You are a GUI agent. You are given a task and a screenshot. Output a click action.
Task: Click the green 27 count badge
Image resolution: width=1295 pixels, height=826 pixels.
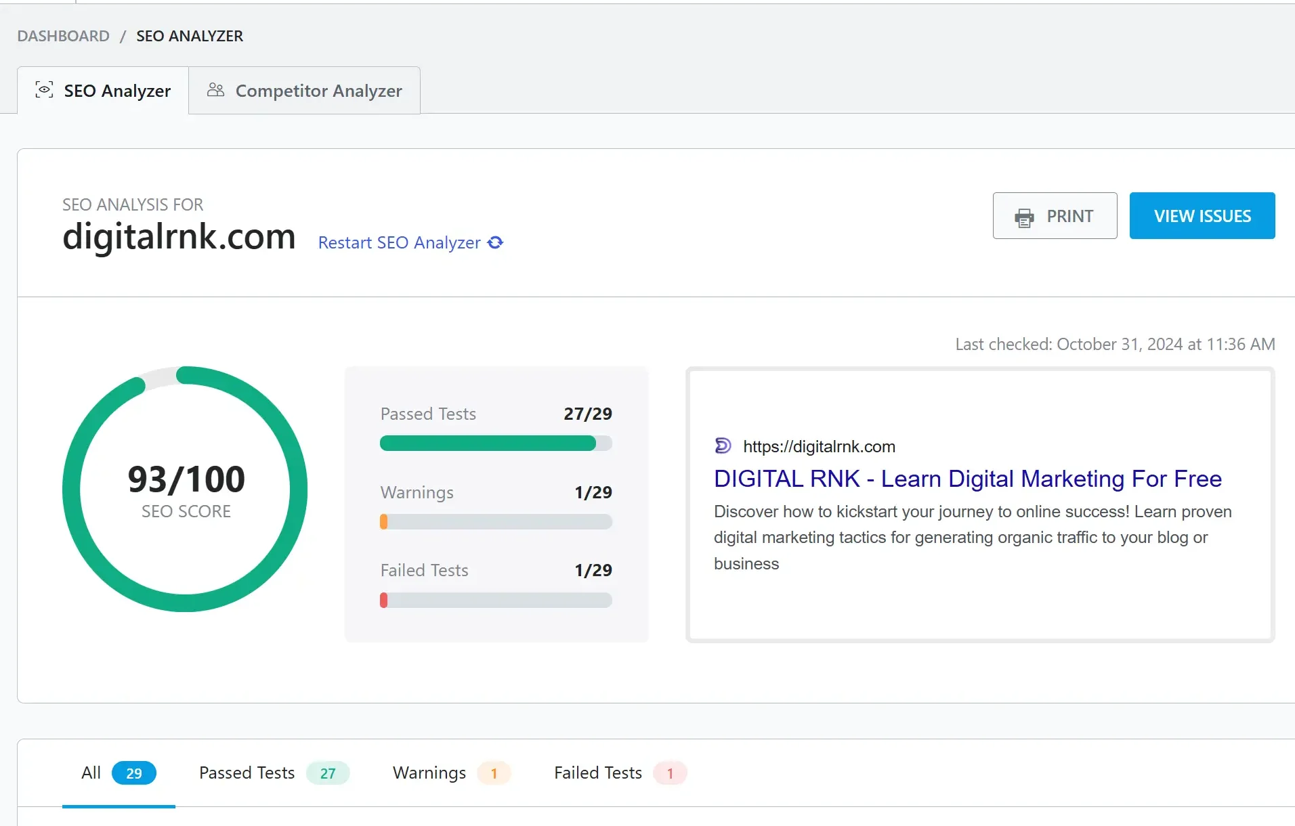(328, 773)
